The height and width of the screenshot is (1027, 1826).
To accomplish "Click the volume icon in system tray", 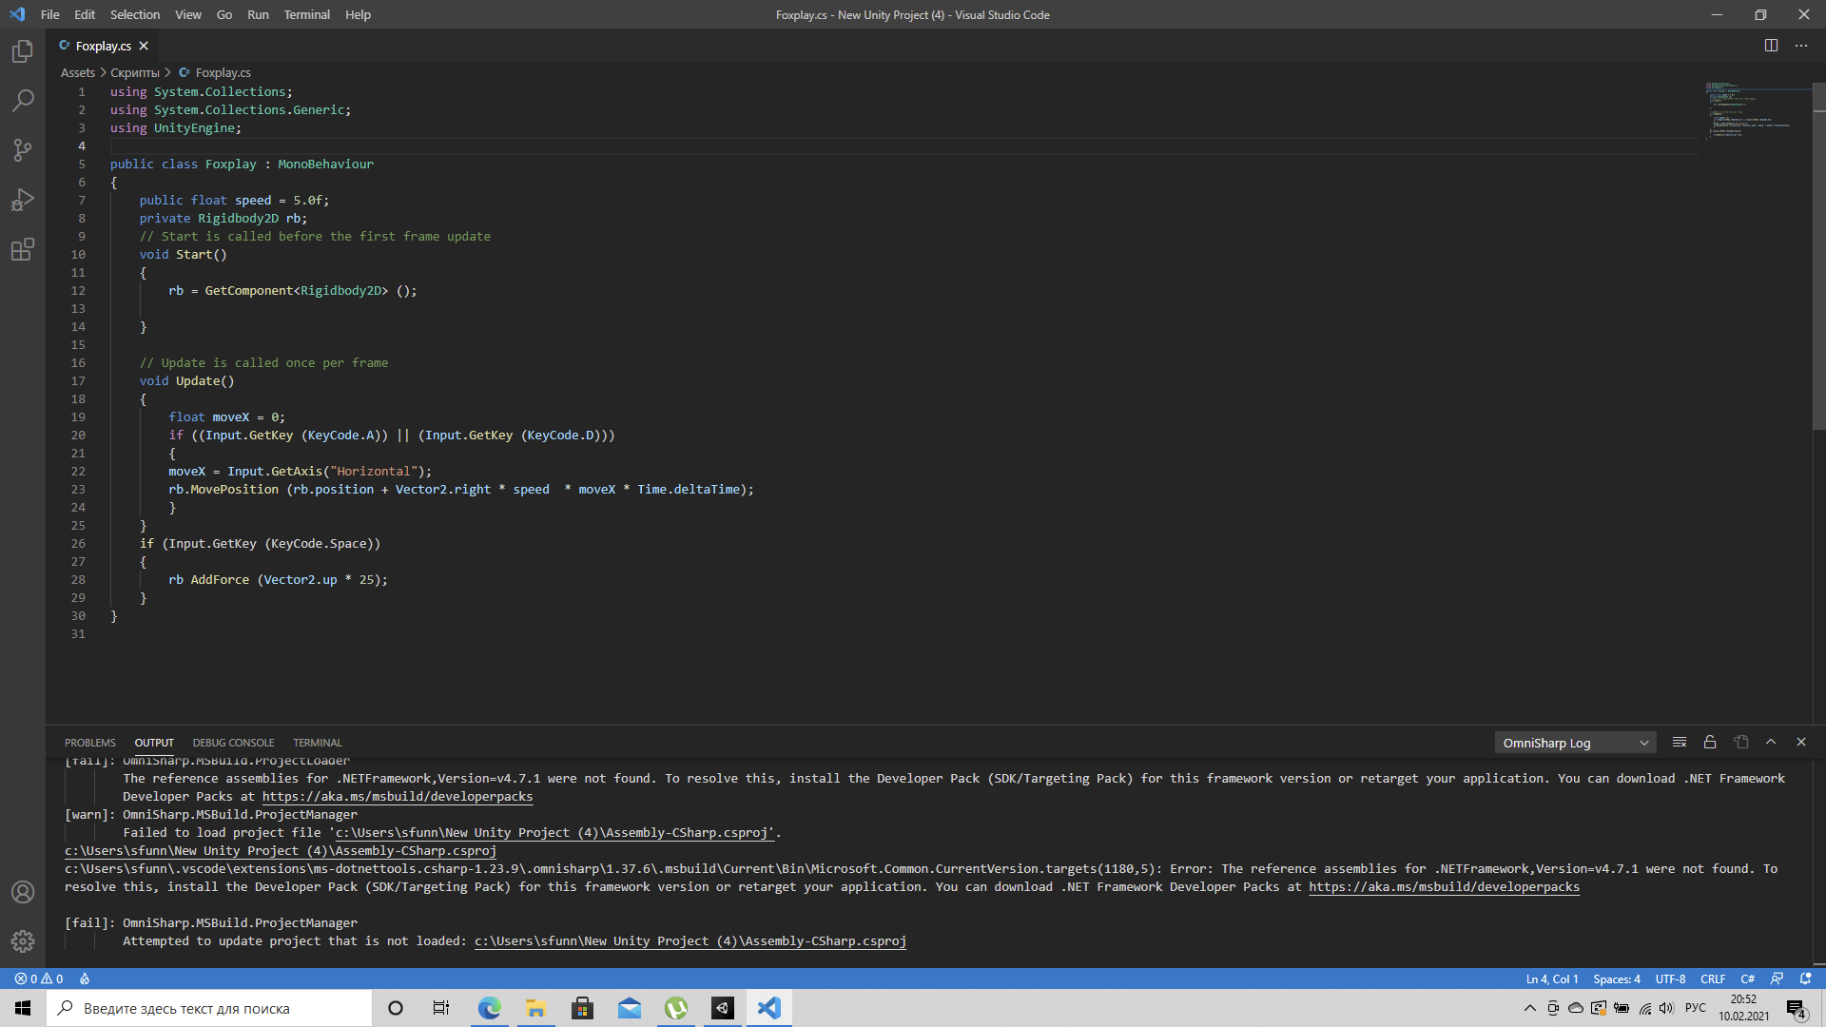I will 1666,1008.
